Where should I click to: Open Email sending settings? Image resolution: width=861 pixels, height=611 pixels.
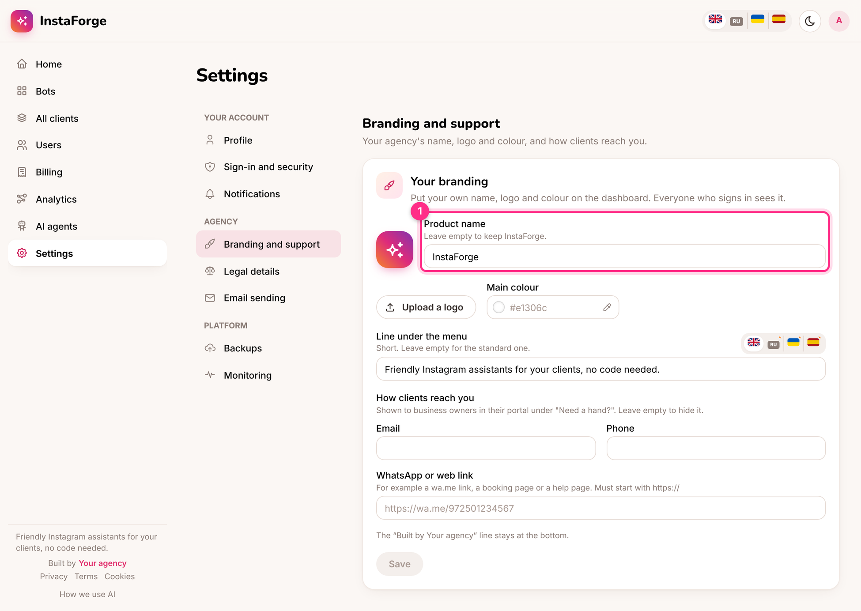(268, 298)
